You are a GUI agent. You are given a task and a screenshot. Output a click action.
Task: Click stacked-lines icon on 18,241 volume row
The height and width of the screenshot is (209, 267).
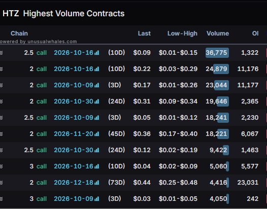coord(1,118)
